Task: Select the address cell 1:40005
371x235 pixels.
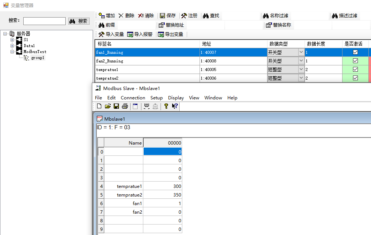Action: point(234,69)
